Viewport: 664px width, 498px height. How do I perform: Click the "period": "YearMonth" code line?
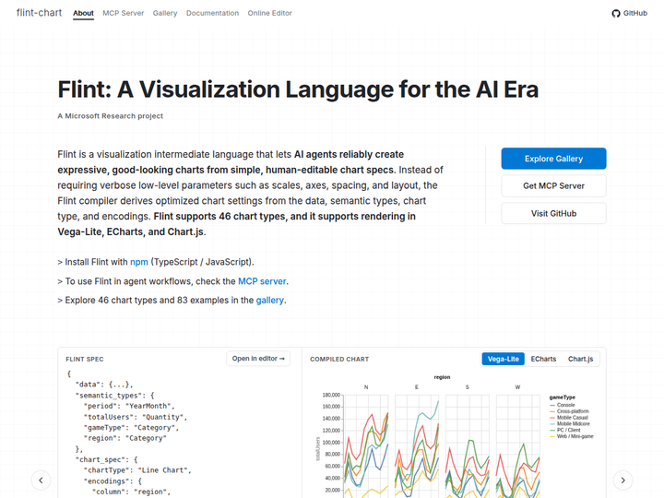coord(129,406)
